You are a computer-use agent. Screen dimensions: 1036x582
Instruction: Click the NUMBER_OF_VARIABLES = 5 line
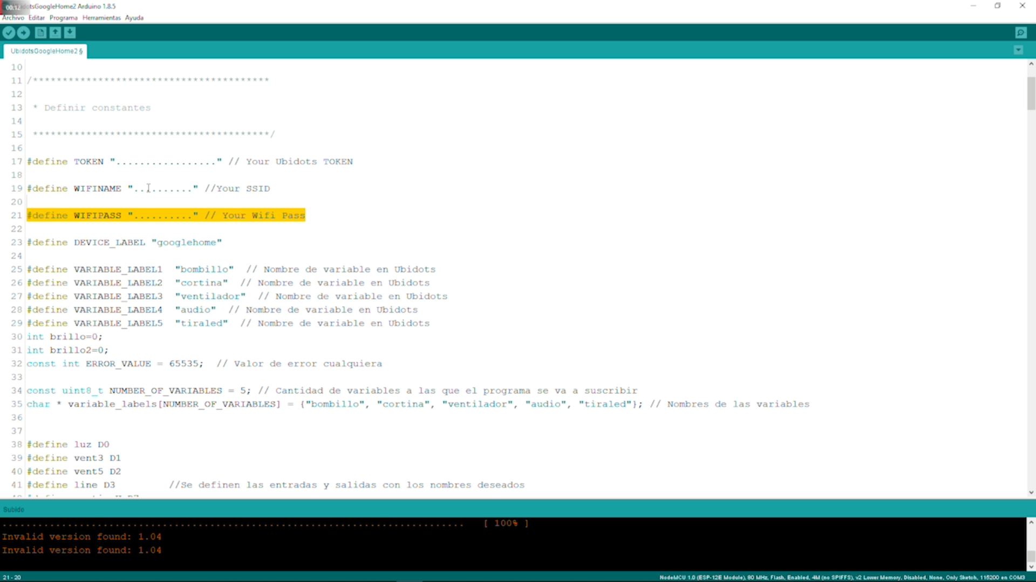pos(332,391)
